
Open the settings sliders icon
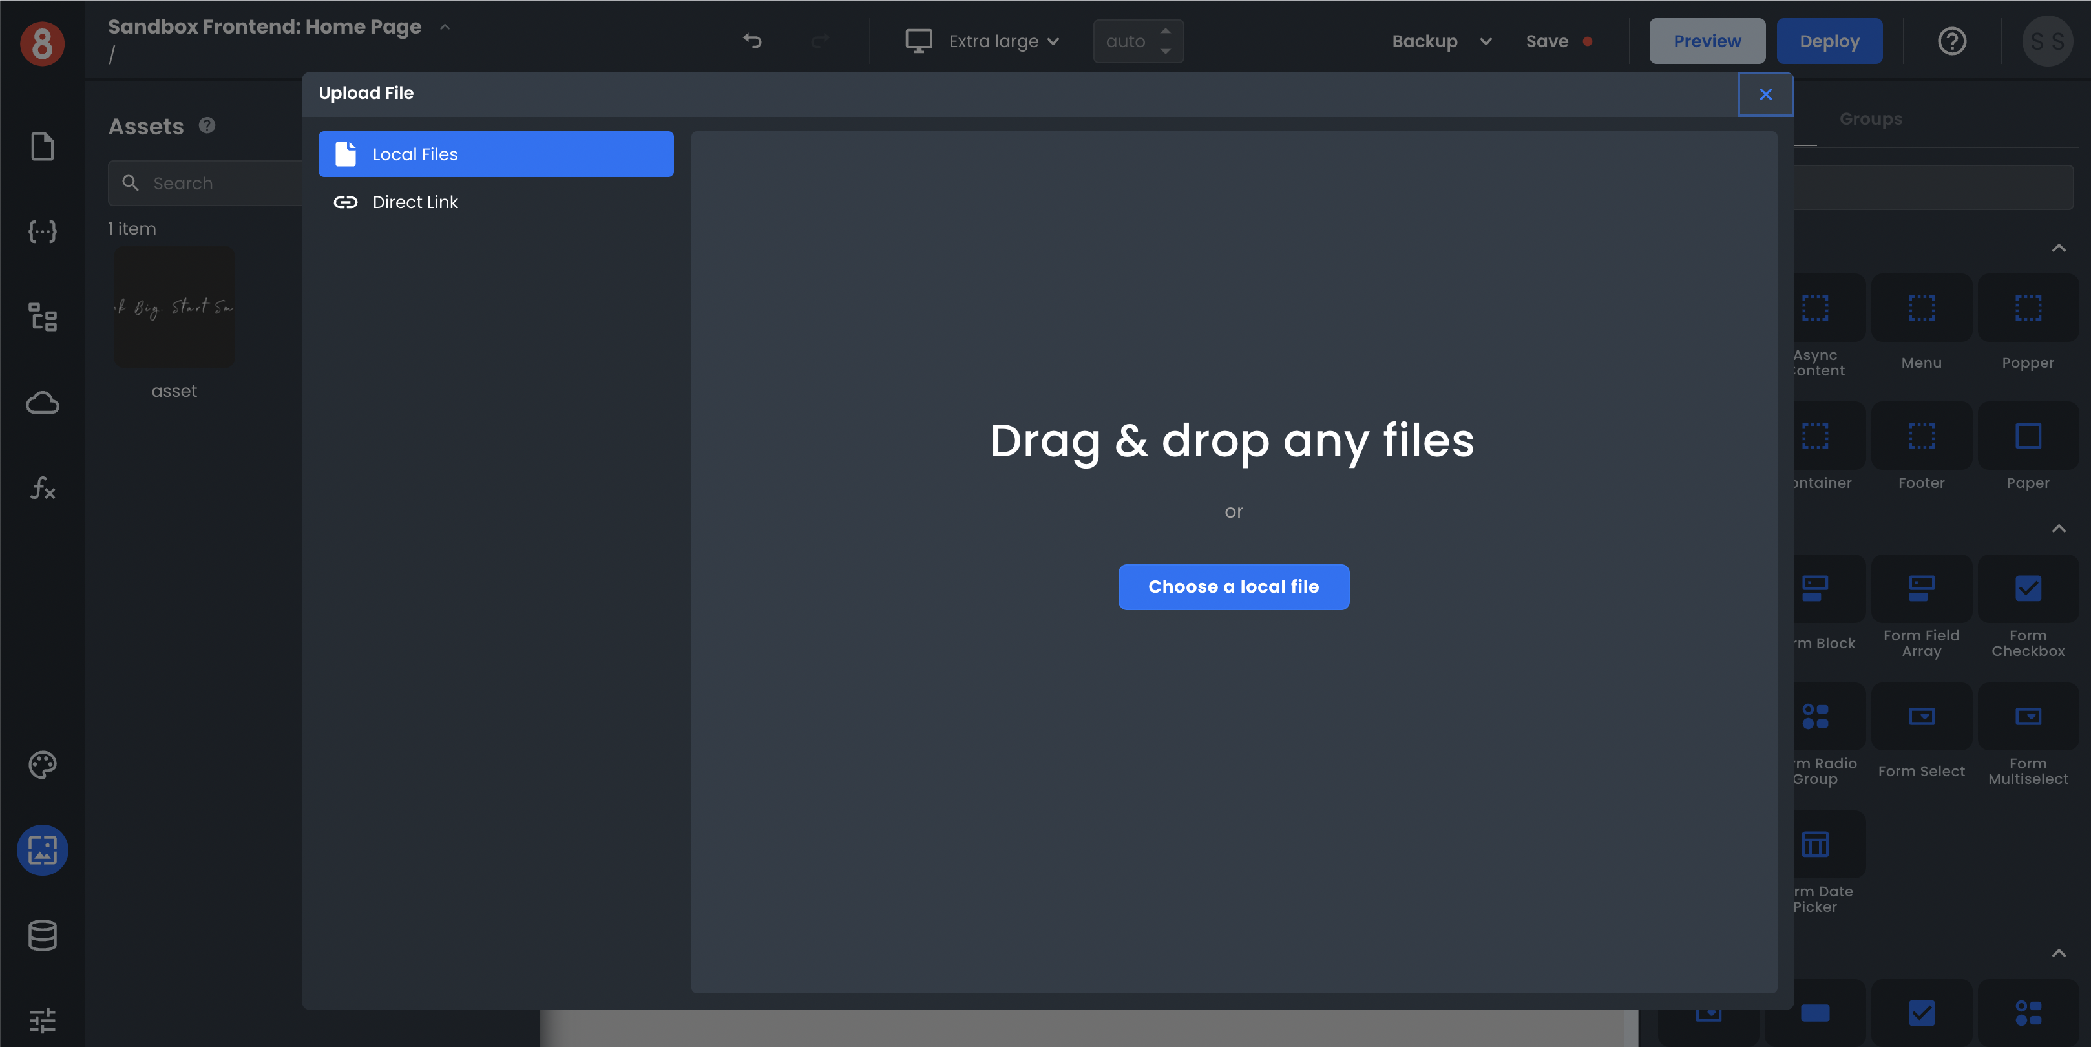pyautogui.click(x=42, y=1021)
